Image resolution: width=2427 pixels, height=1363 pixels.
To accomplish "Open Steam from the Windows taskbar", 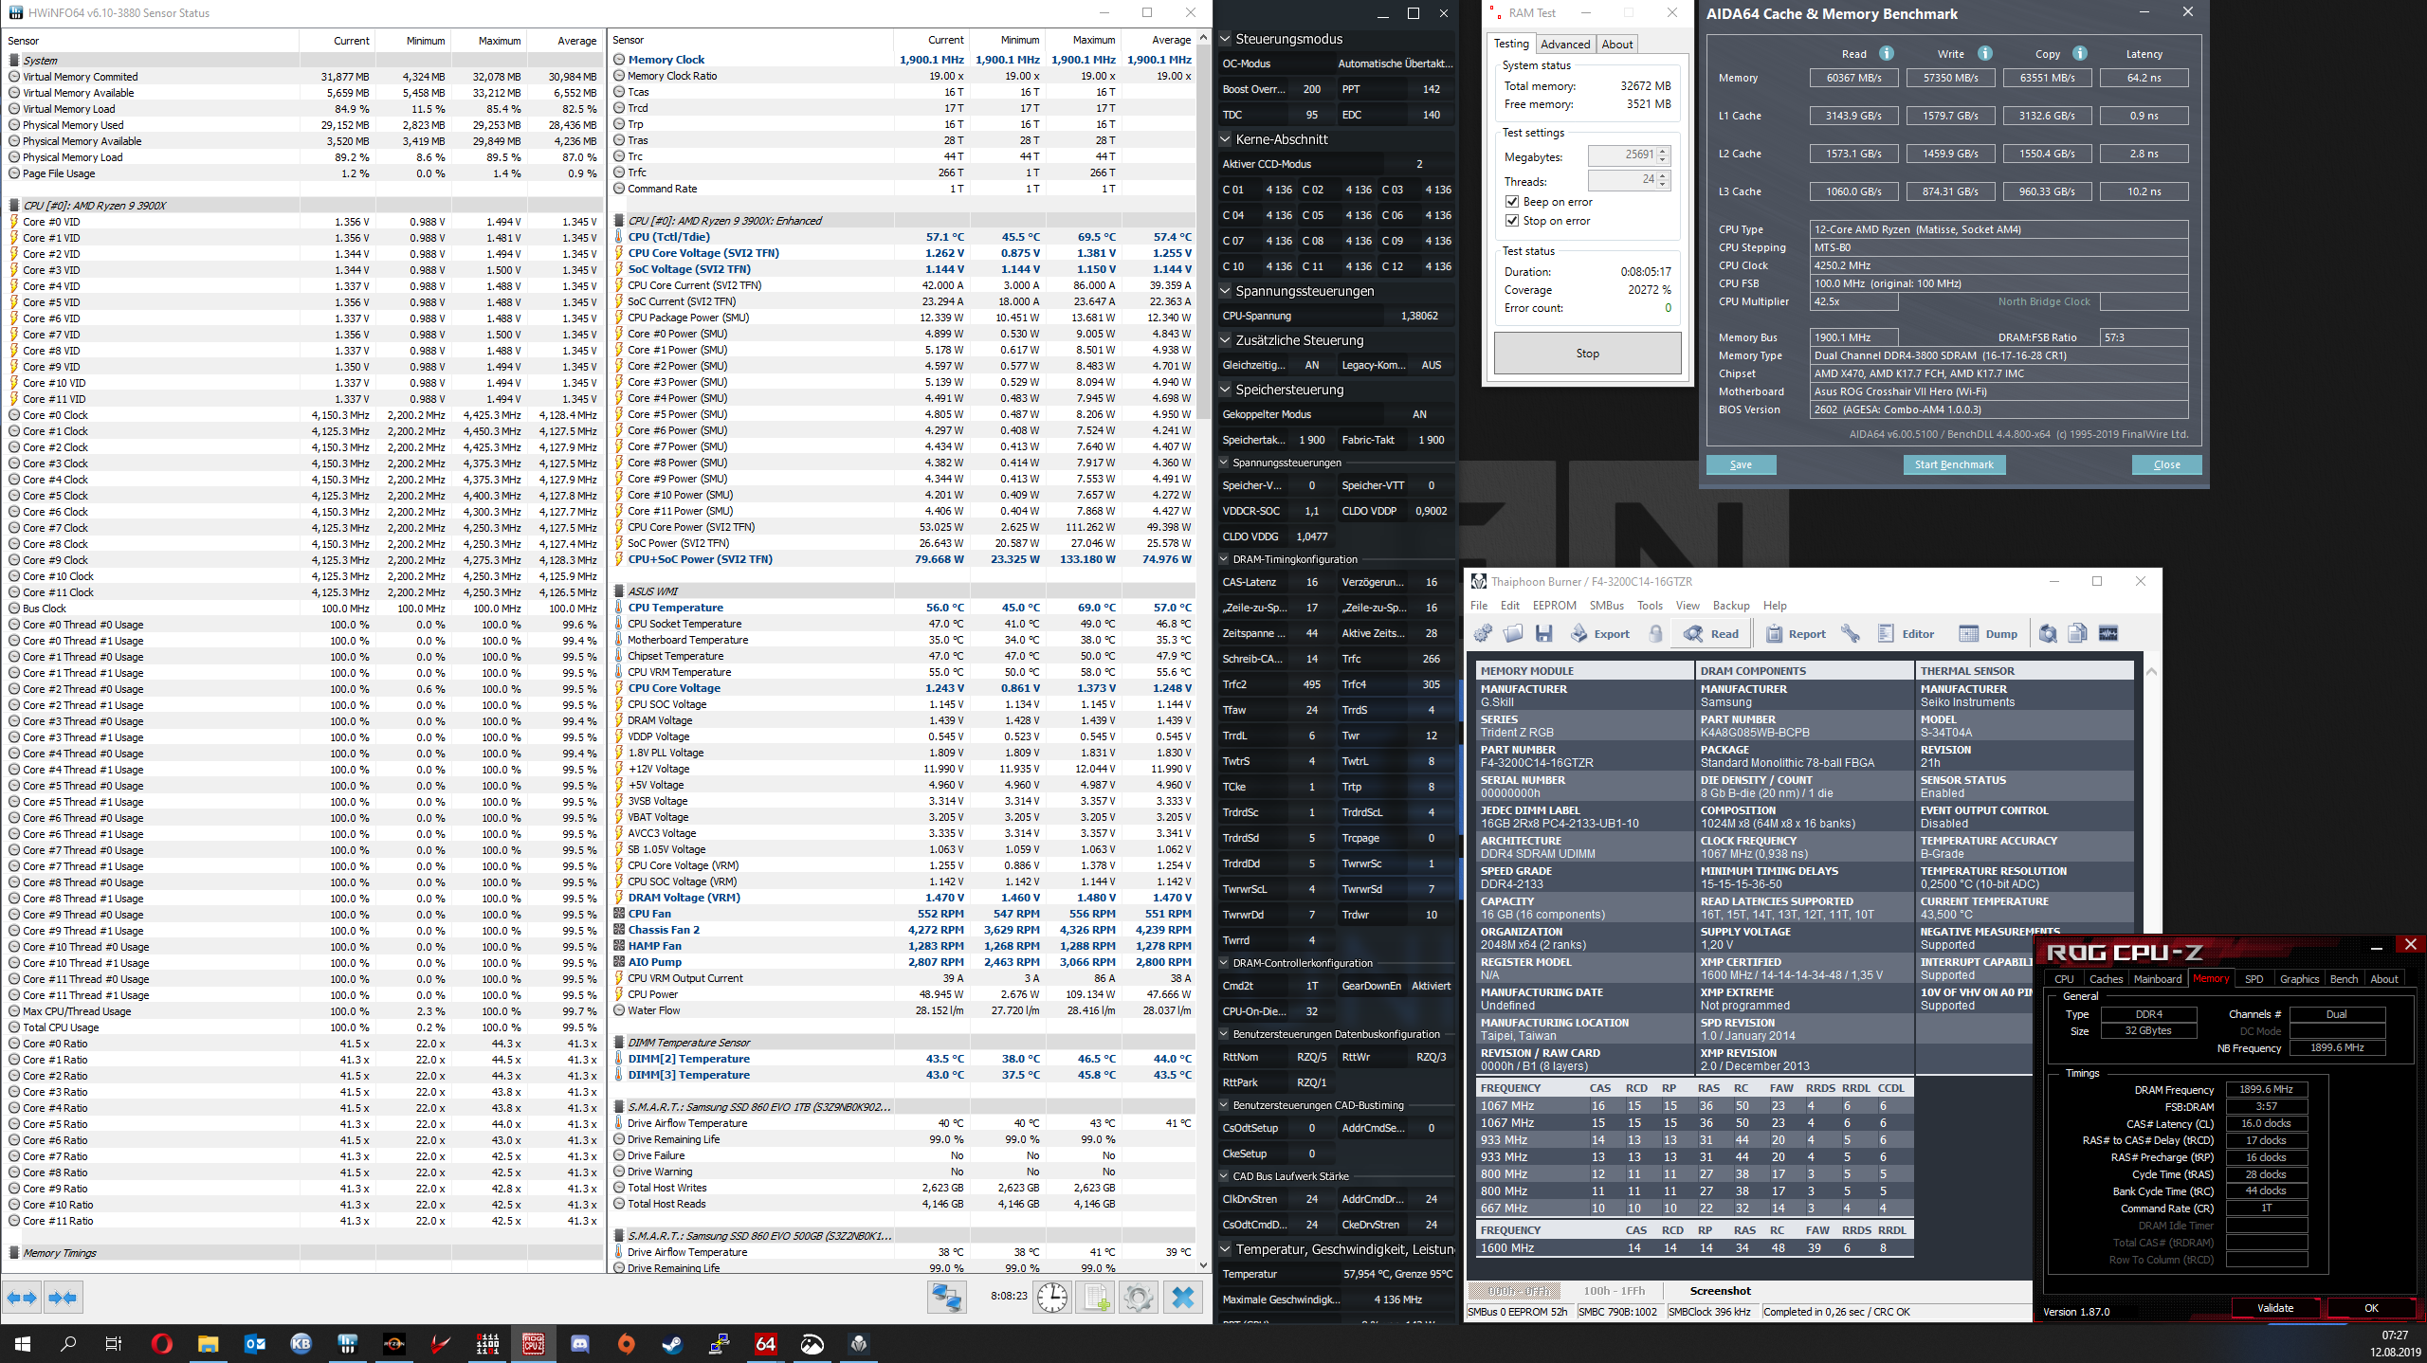I will pos(672,1343).
